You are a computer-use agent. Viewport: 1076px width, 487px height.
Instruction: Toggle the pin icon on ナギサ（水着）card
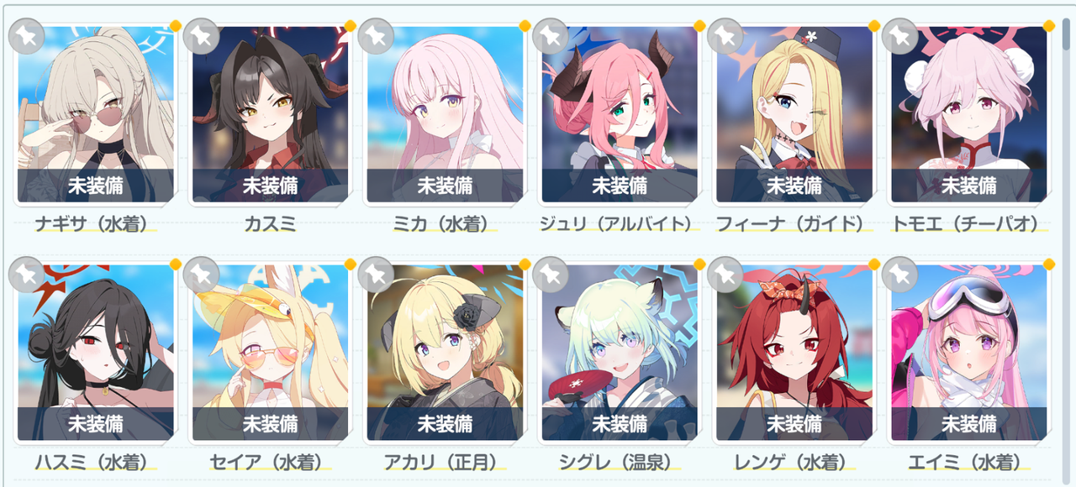point(26,36)
